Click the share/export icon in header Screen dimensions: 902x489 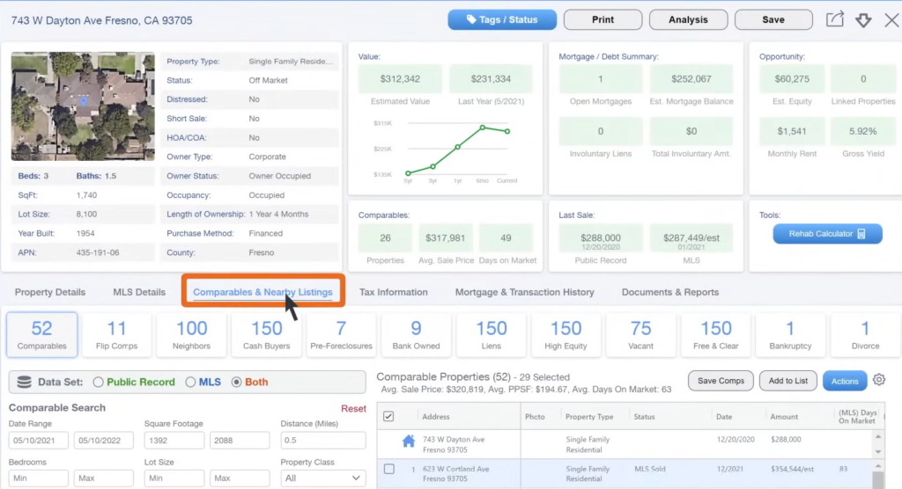click(x=834, y=19)
